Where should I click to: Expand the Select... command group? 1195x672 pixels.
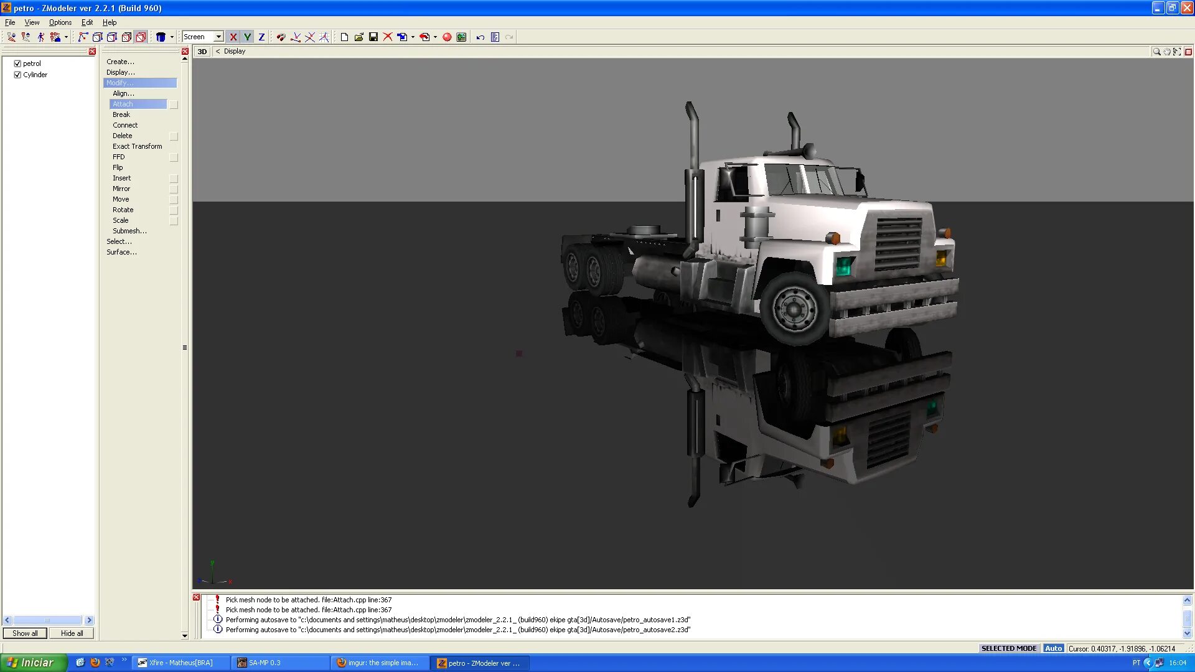coord(119,241)
